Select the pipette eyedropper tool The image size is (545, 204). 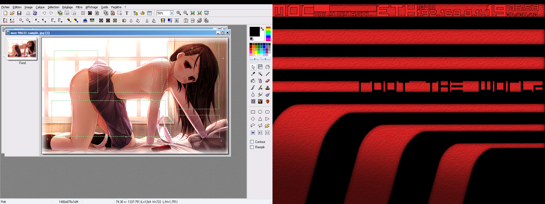253,74
